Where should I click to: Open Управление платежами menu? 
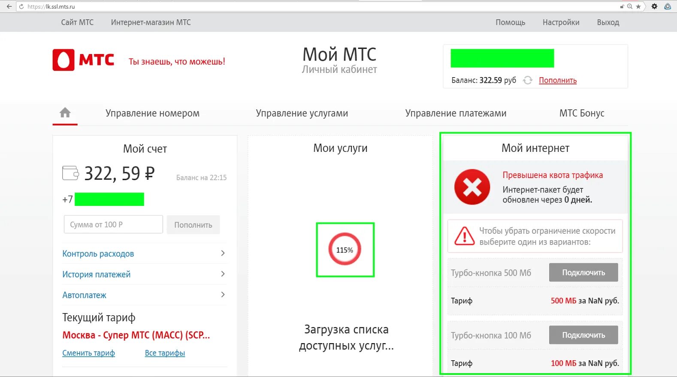click(456, 113)
